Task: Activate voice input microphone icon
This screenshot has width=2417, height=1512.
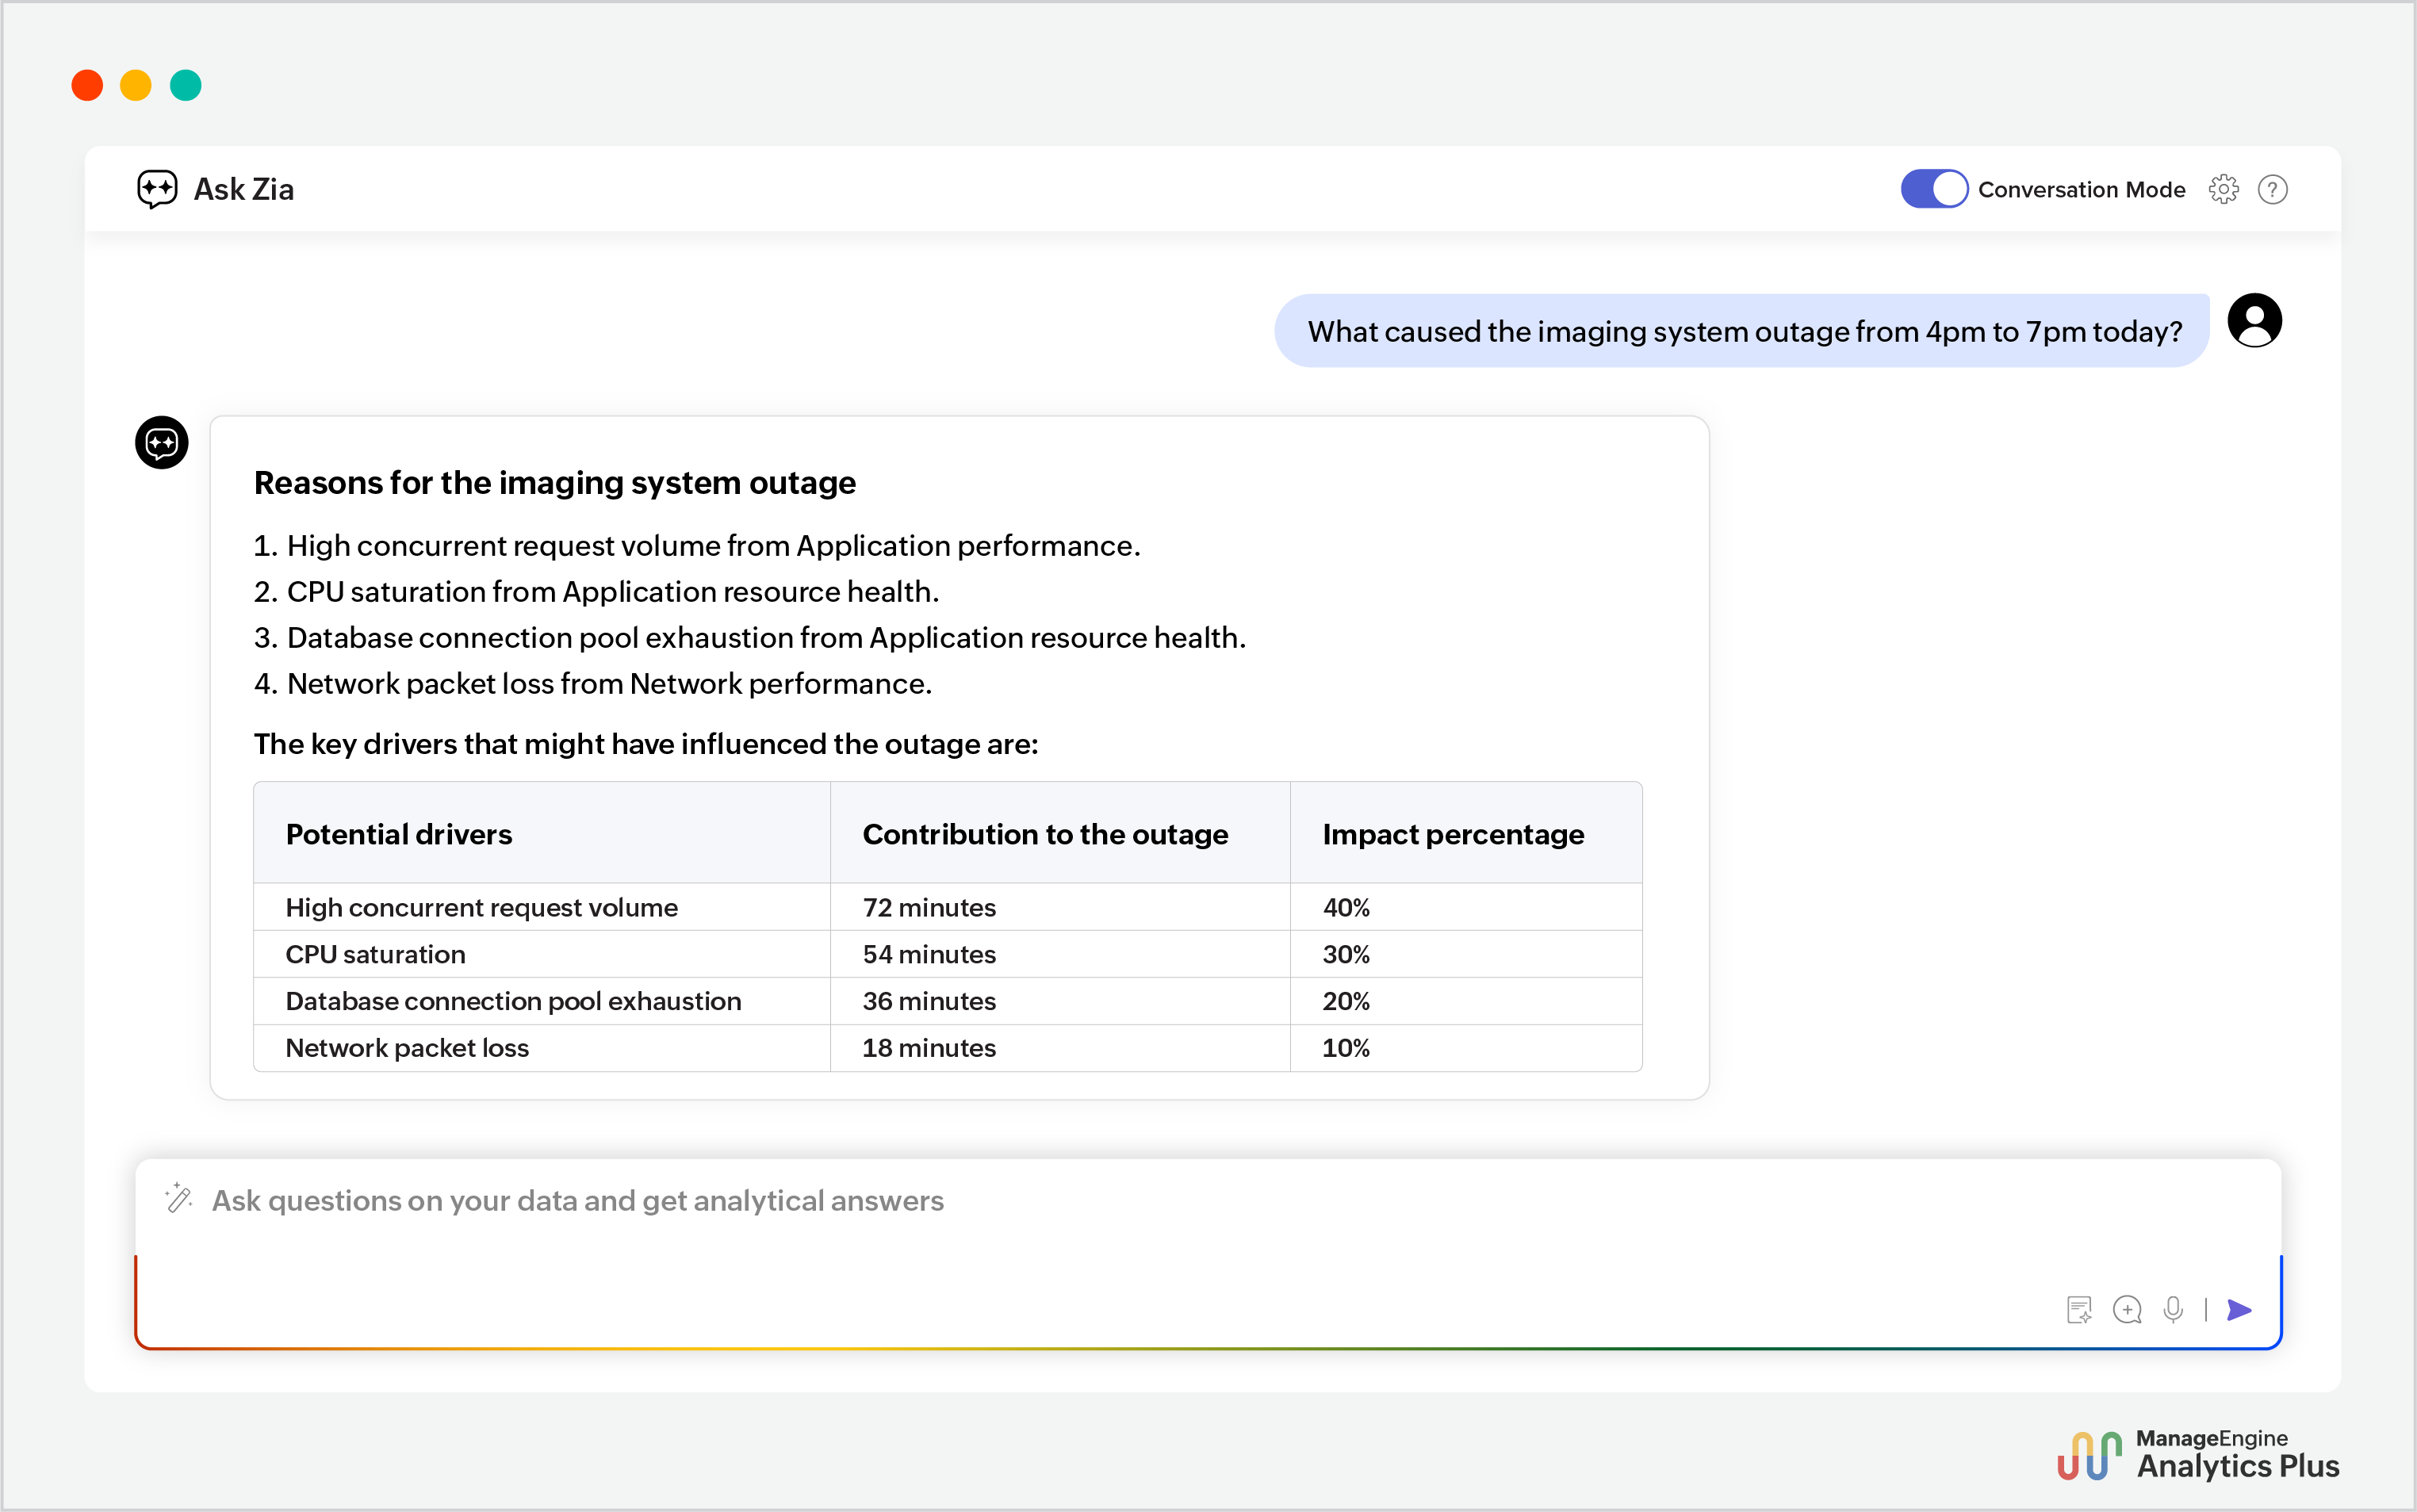Action: (2173, 1309)
